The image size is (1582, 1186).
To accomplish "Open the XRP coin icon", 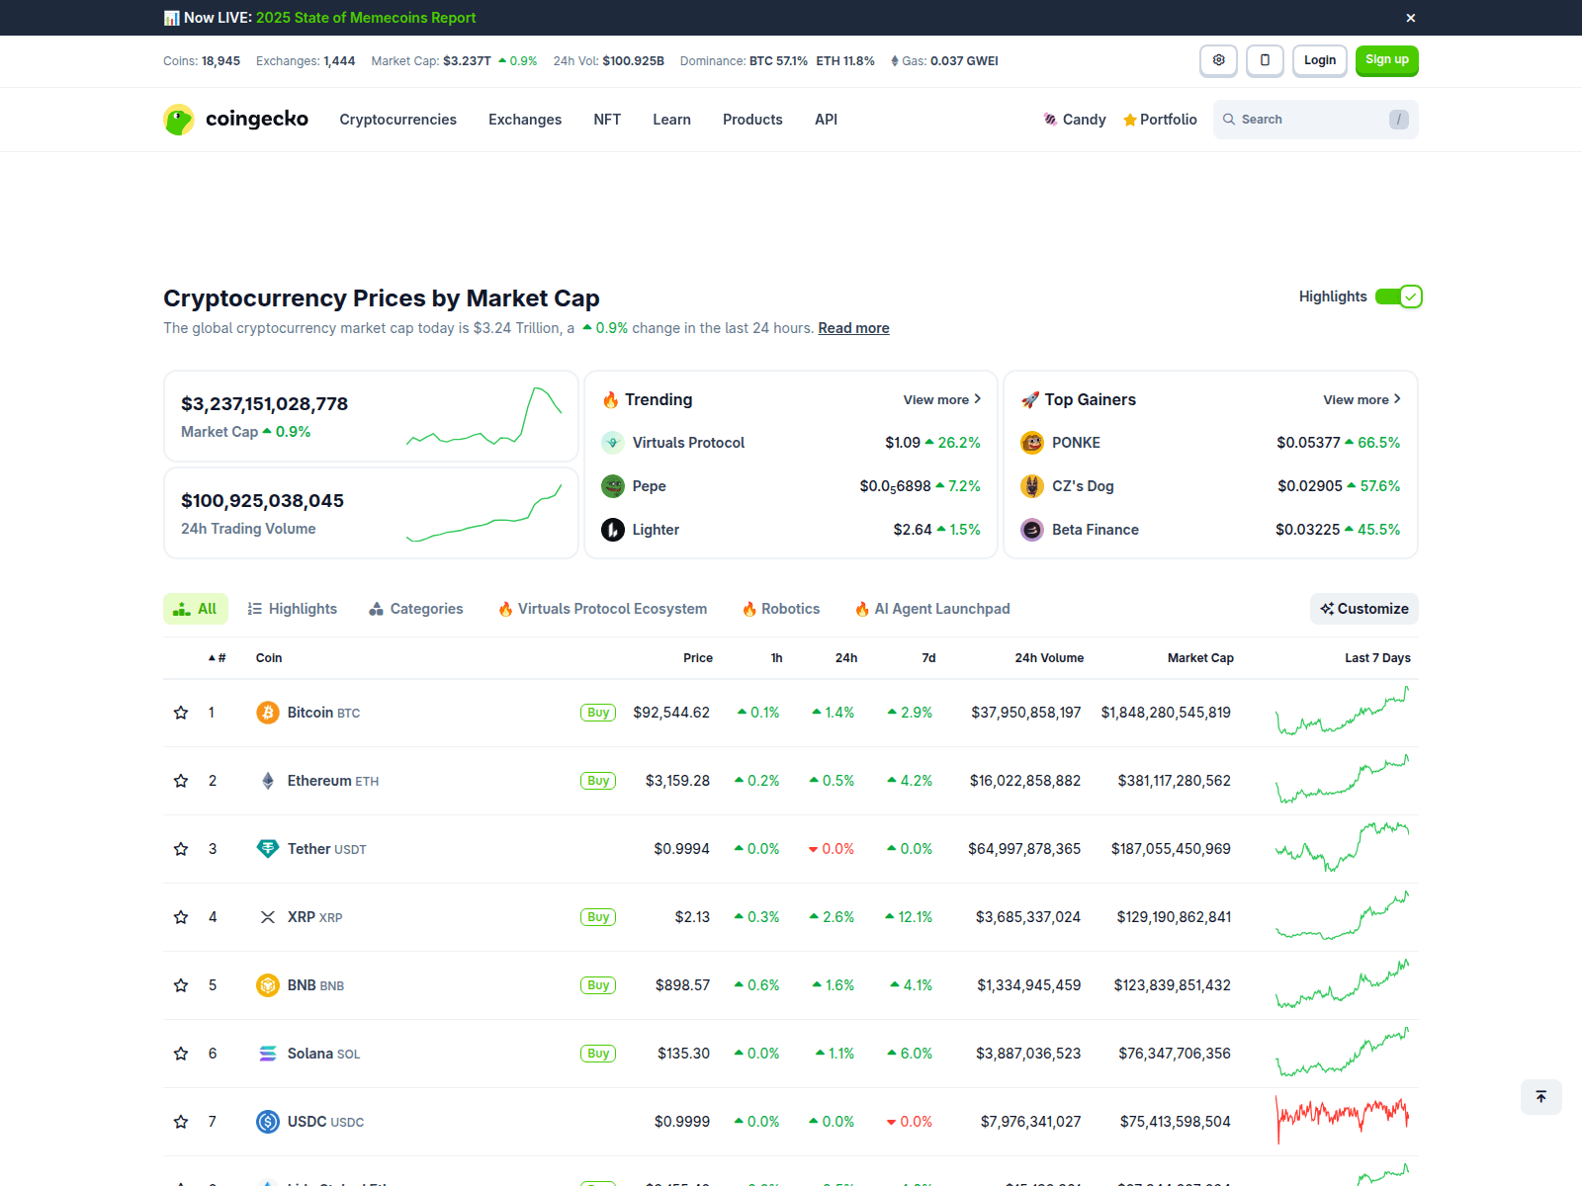I will point(268,917).
